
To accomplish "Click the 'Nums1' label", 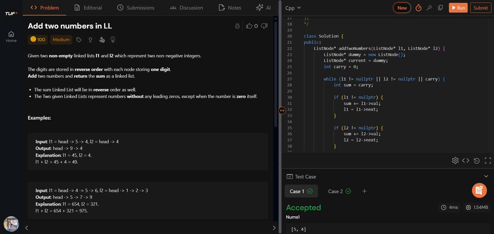I will tap(293, 217).
